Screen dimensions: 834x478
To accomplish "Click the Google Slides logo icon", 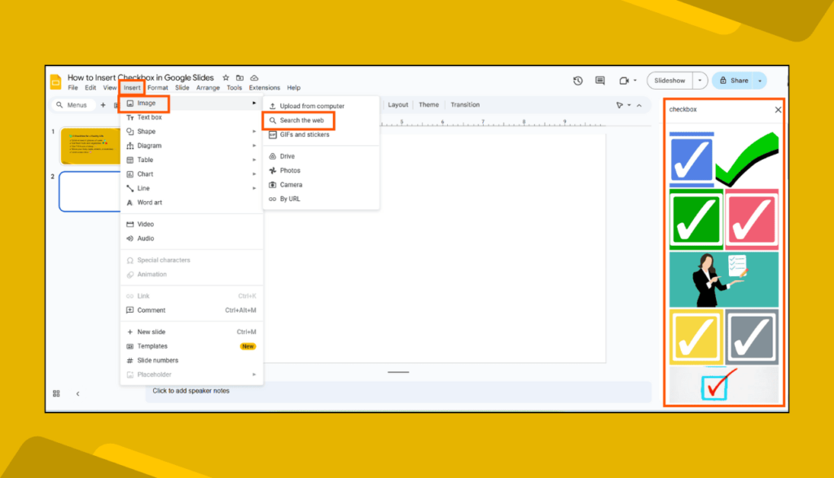I will pyautogui.click(x=56, y=82).
